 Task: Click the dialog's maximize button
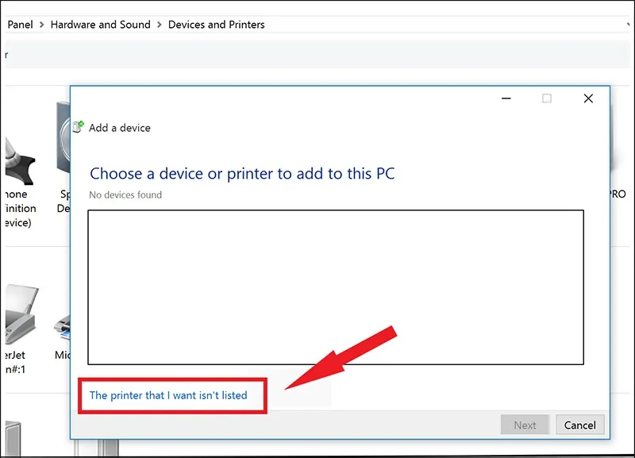tap(546, 98)
